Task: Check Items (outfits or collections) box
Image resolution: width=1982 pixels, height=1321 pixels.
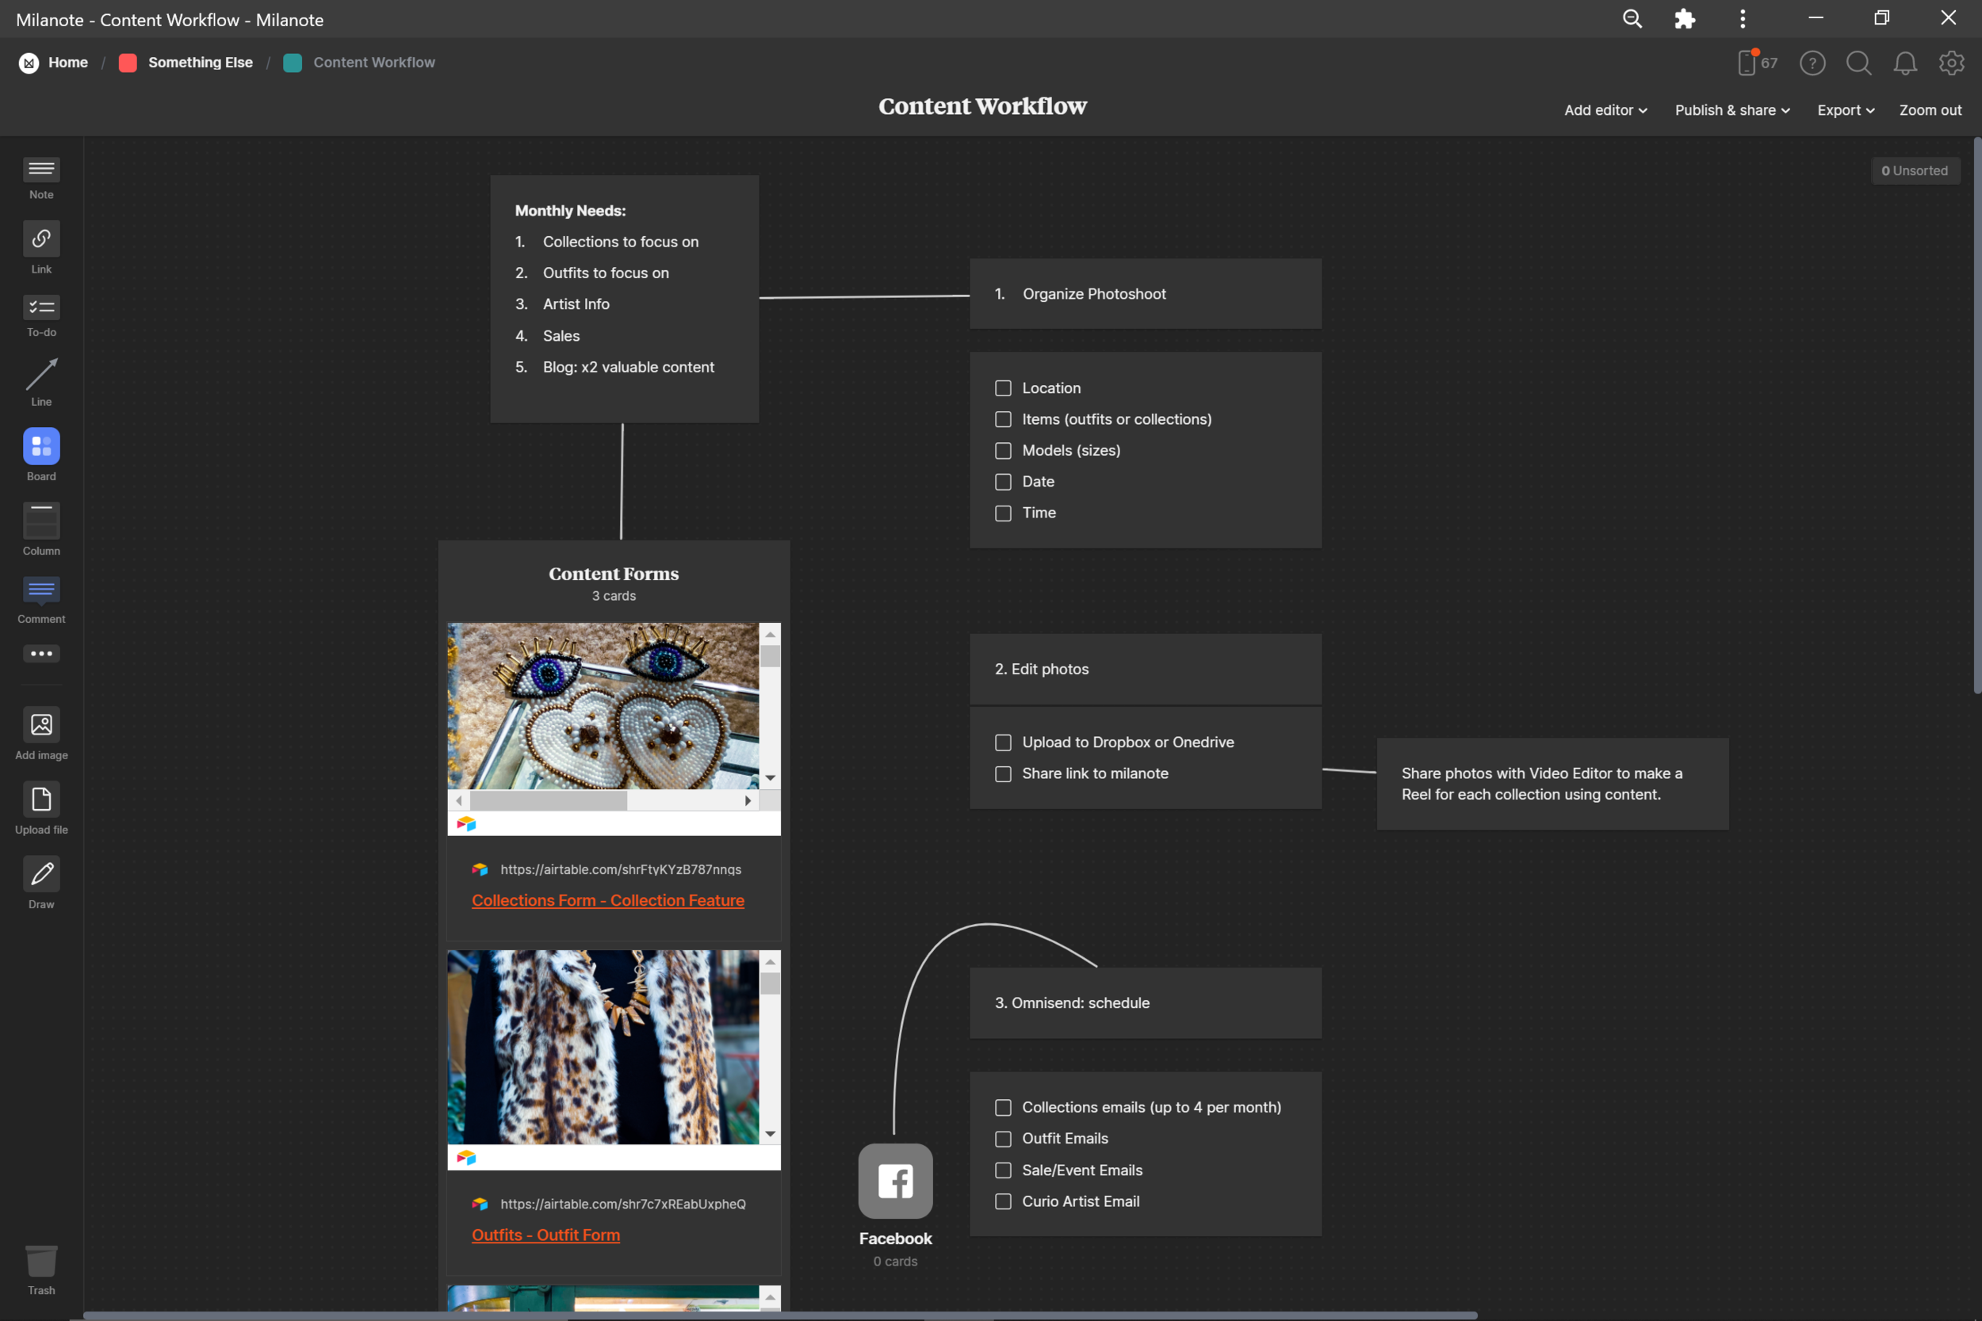Action: [x=1003, y=419]
